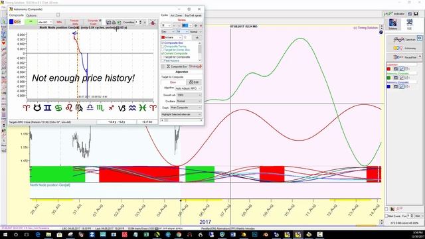Toggle visibility checkbox of blue Astronomy Composite layer

coord(406,87)
